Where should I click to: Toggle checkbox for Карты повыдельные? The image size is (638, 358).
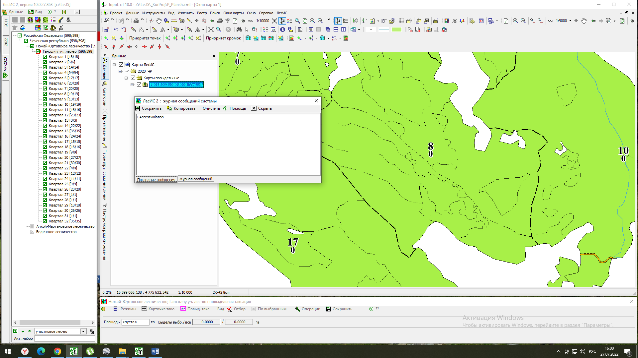133,78
